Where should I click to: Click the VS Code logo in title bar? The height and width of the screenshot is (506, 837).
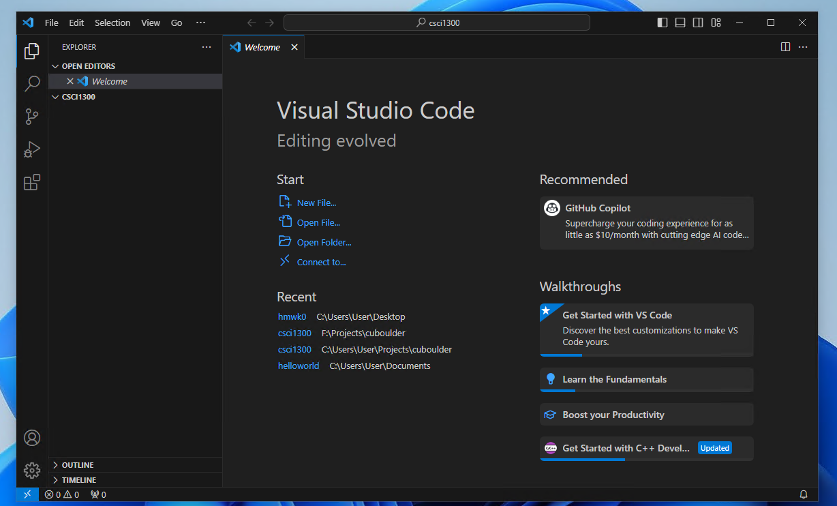click(28, 23)
